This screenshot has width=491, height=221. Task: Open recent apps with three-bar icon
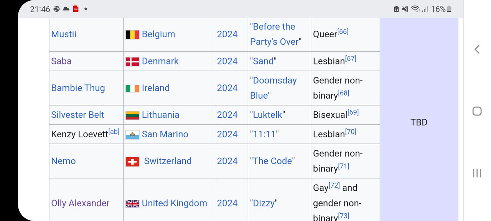point(477,173)
